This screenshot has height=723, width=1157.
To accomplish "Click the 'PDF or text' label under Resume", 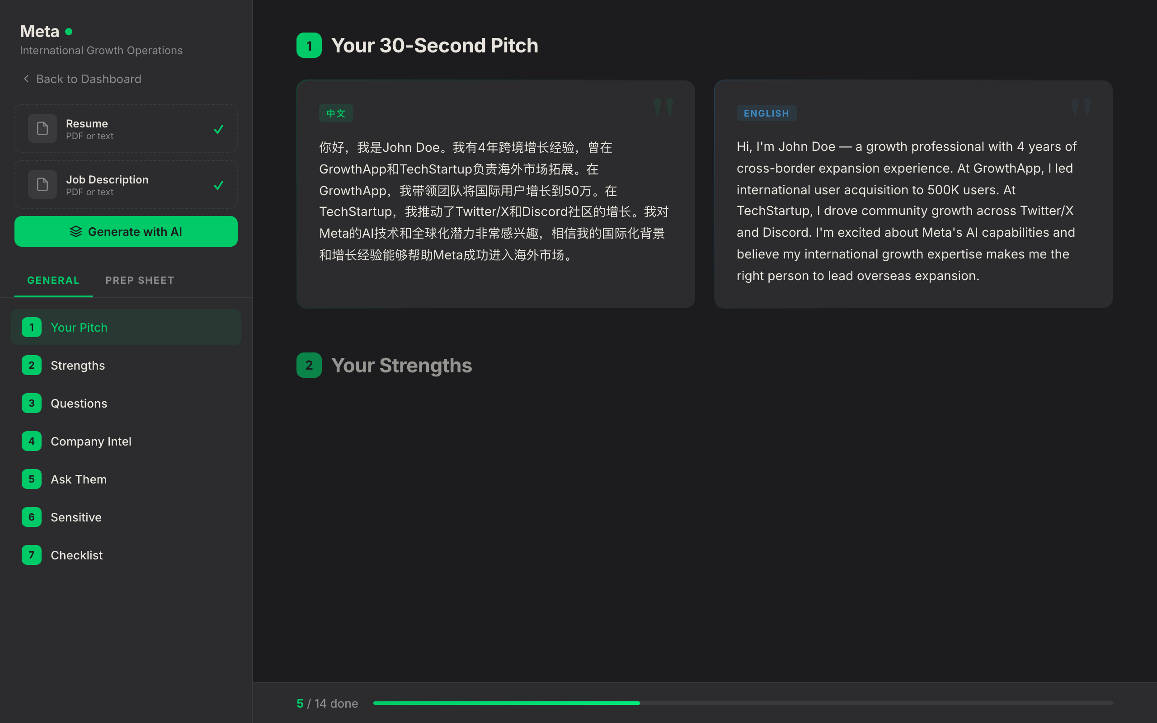I will click(x=89, y=136).
